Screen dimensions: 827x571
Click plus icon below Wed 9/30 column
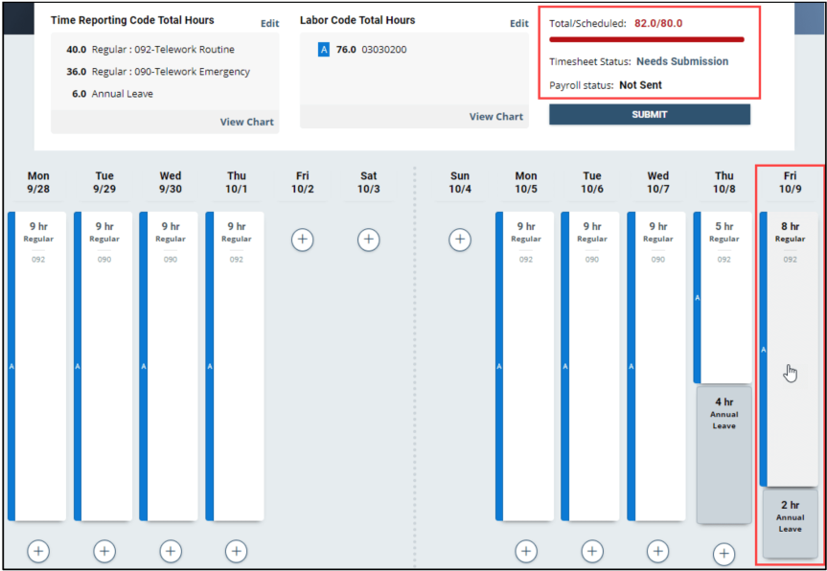171,551
